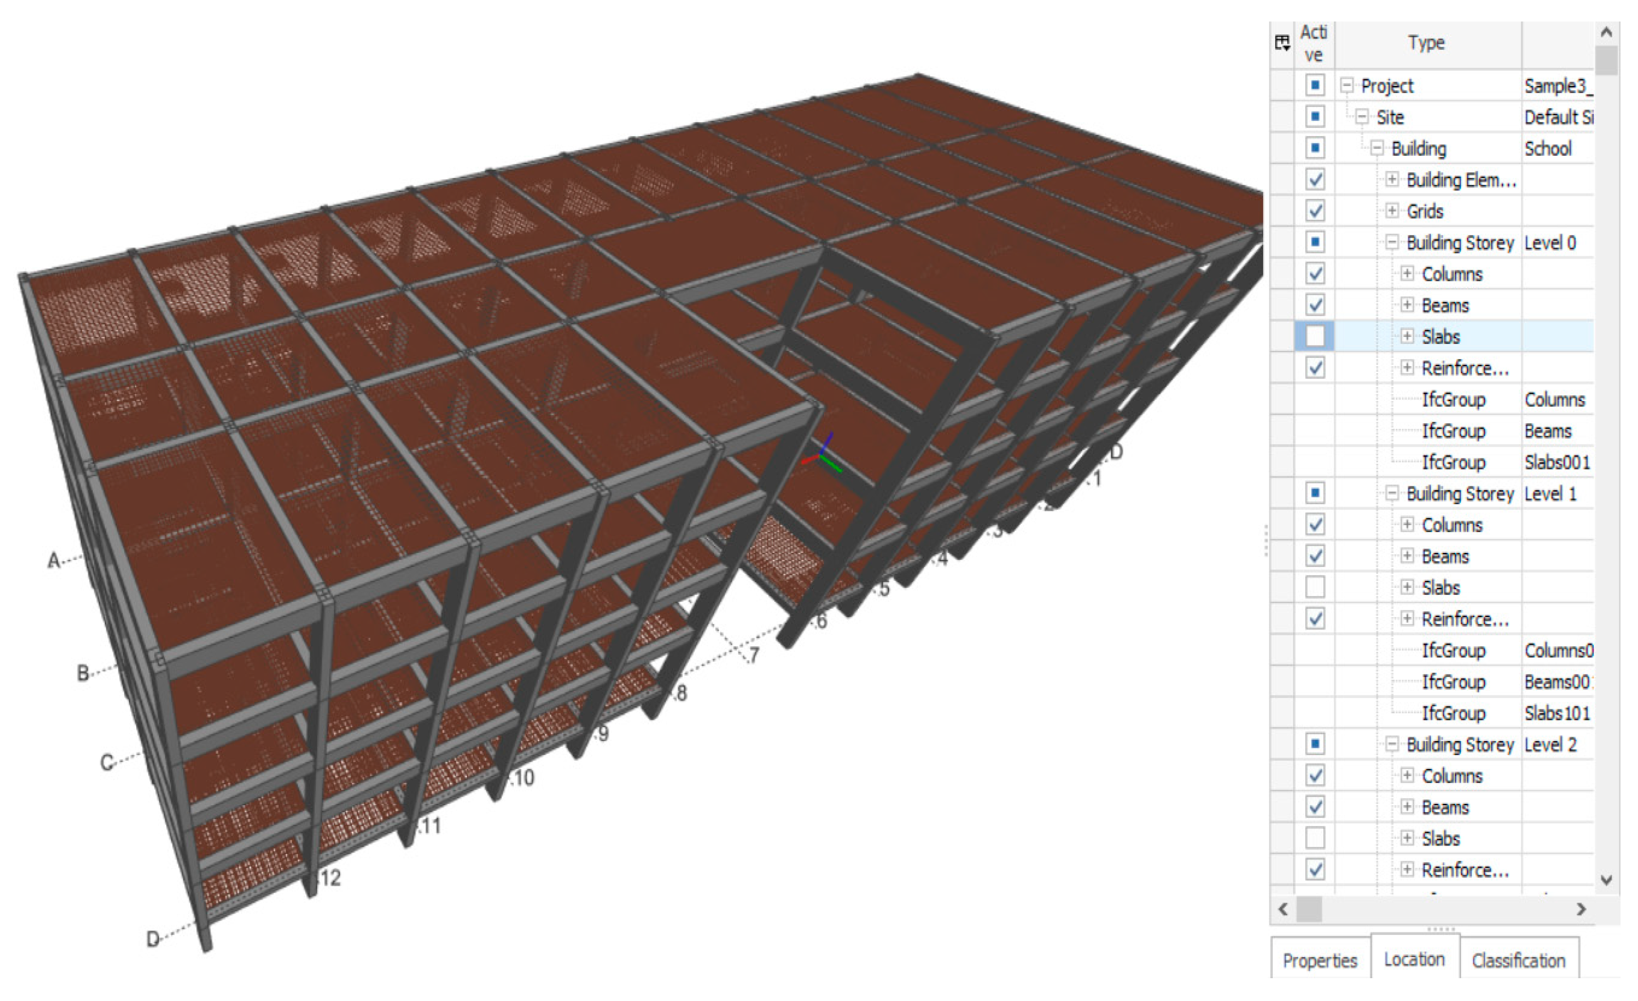1638x1001 pixels.
Task: Click the Active column header
Action: click(1314, 43)
